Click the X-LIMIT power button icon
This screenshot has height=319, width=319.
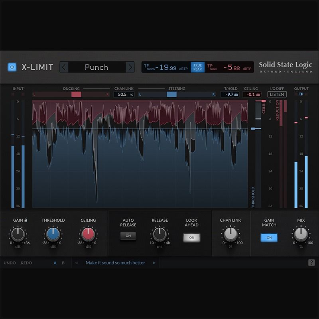[x=12, y=67]
